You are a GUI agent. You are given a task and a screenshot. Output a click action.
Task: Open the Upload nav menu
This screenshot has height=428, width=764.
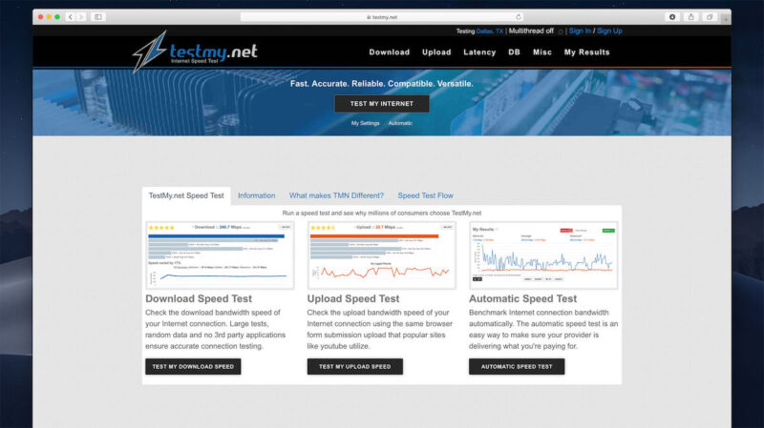coord(436,52)
